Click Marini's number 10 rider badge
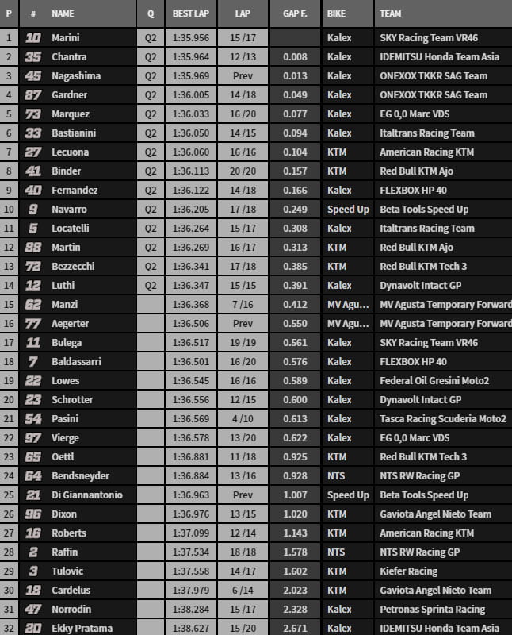This screenshot has height=635, width=512. pyautogui.click(x=32, y=38)
